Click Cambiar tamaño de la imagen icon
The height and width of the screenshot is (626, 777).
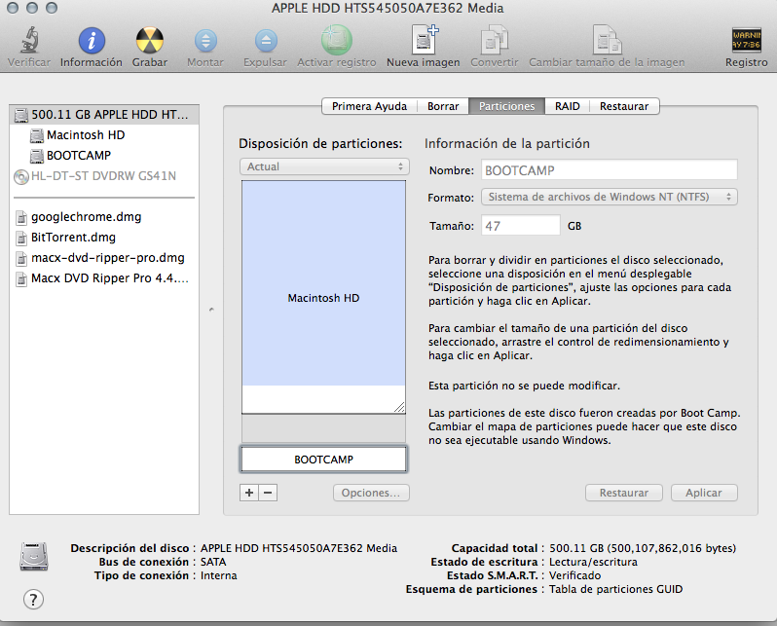click(x=607, y=40)
